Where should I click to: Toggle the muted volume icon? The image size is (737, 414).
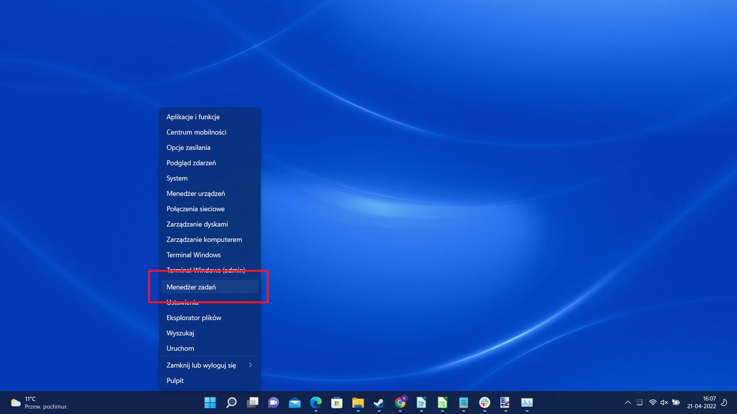coord(664,402)
